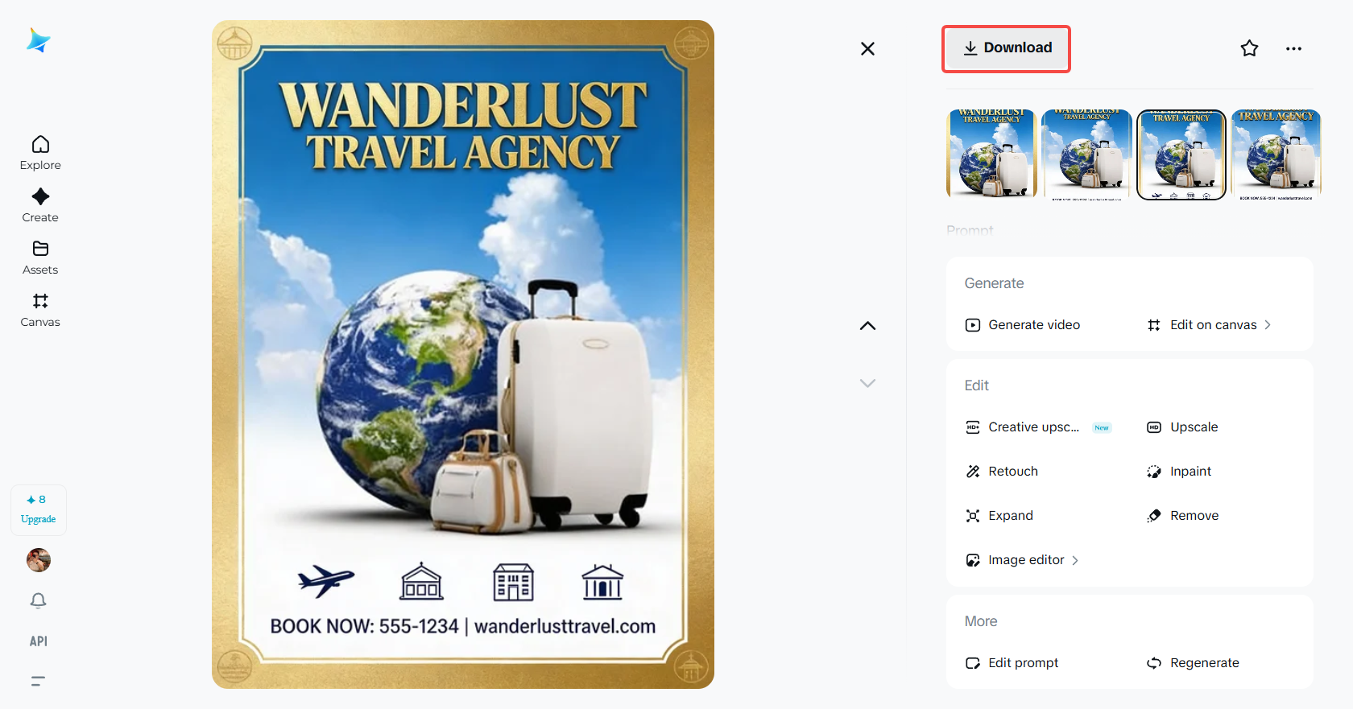The height and width of the screenshot is (709, 1353).
Task: Open the notifications bell
Action: 38,600
